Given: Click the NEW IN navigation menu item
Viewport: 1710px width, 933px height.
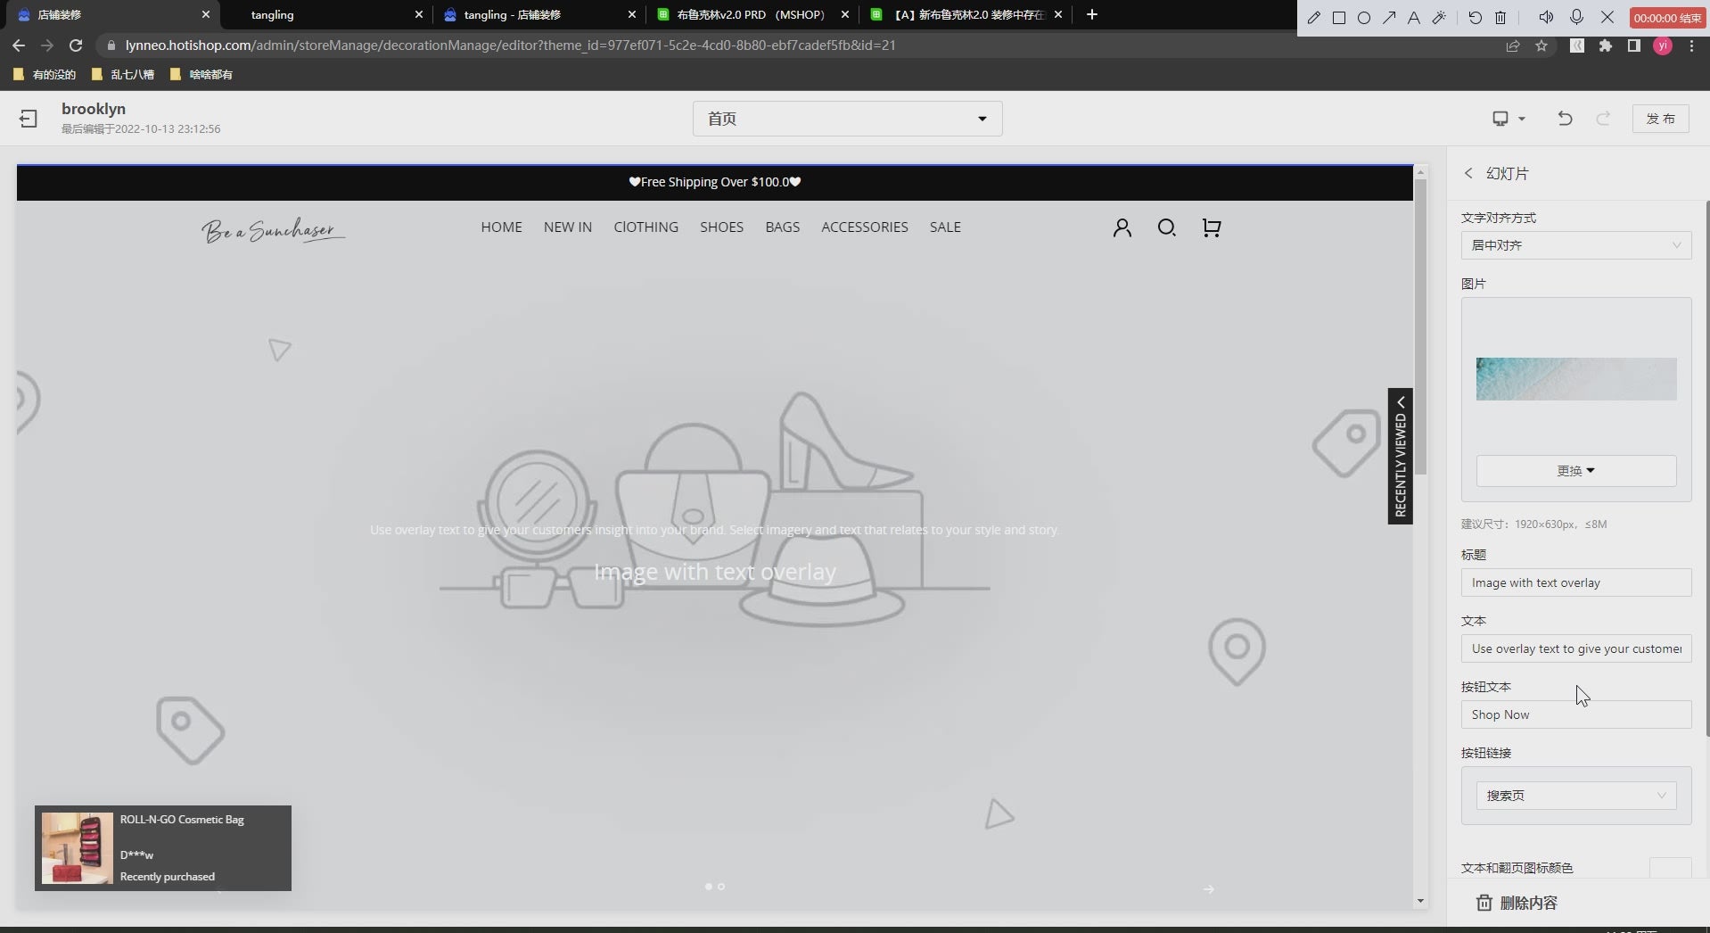Looking at the screenshot, I should pos(567,227).
